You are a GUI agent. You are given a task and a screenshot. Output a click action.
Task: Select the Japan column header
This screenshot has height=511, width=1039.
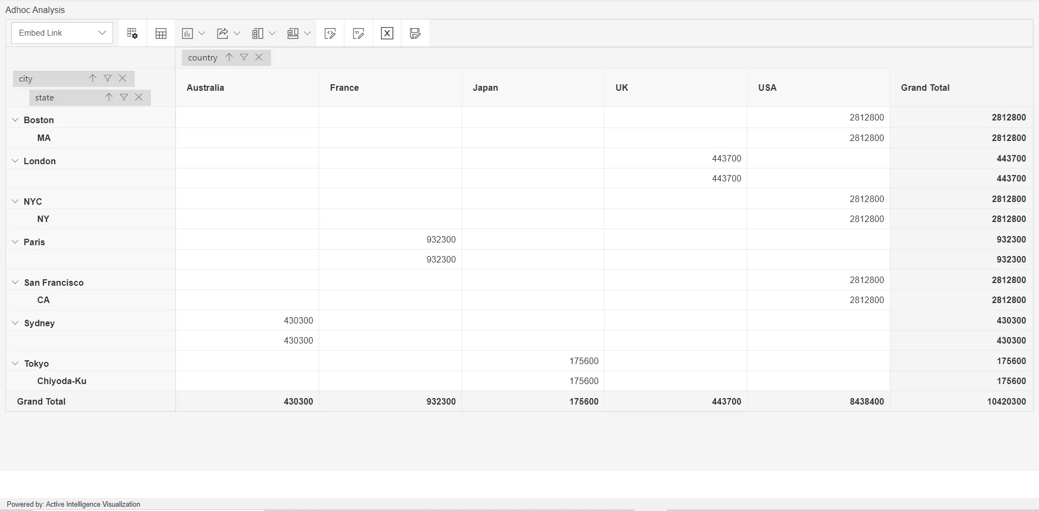[x=533, y=88]
